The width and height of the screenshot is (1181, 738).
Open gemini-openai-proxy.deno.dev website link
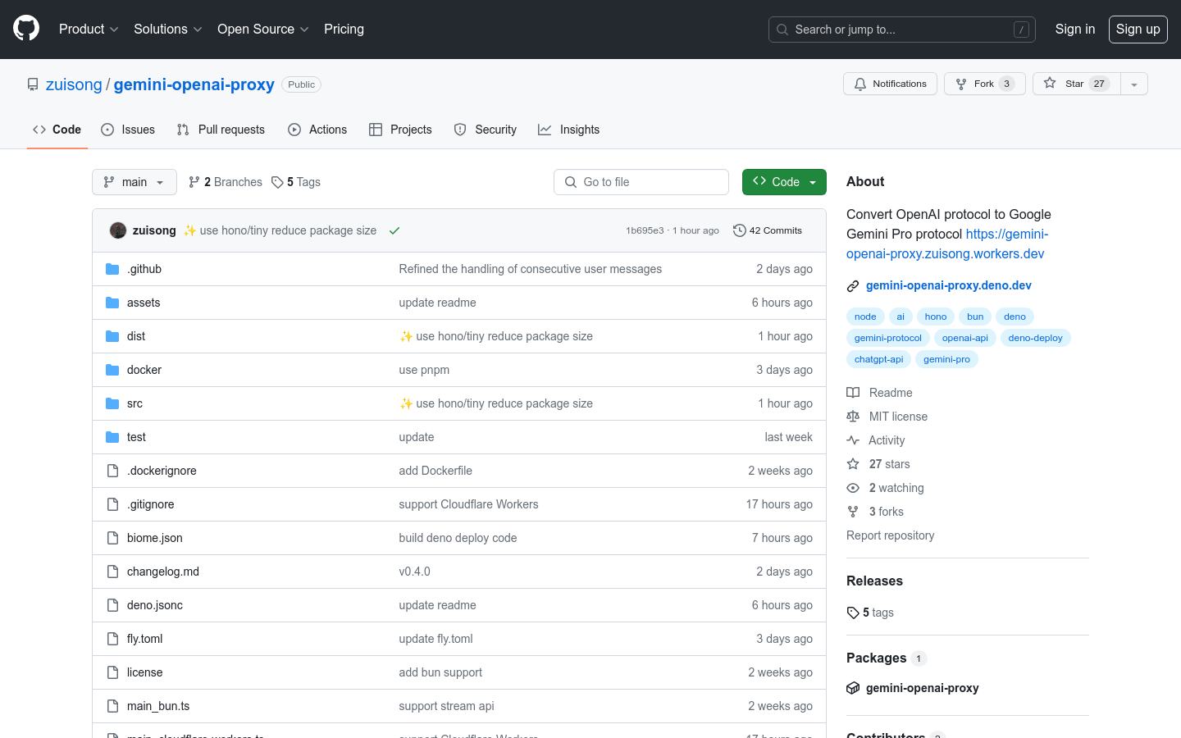pyautogui.click(x=949, y=285)
